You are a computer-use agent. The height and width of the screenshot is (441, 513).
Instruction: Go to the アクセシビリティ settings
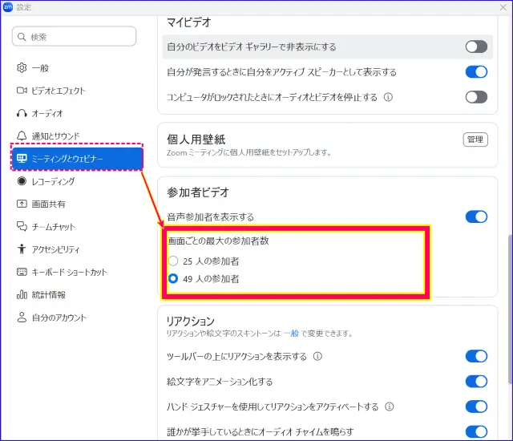(x=78, y=249)
